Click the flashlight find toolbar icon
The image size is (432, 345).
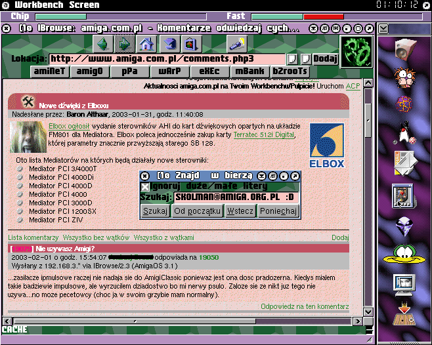pyautogui.click(x=237, y=44)
